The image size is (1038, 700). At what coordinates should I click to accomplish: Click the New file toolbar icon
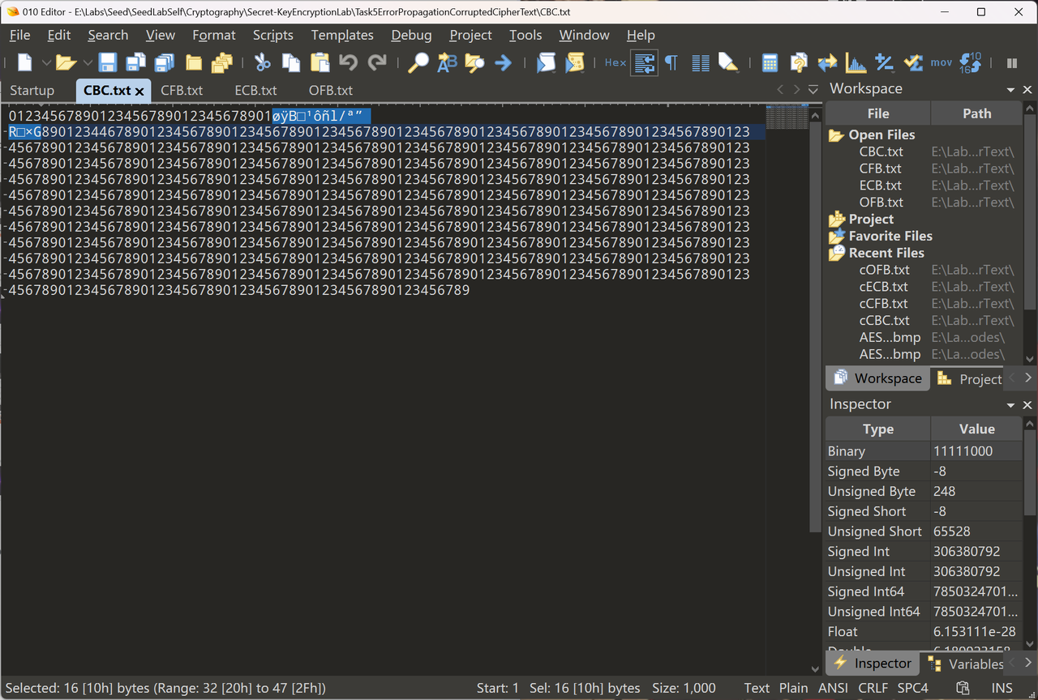coord(25,62)
